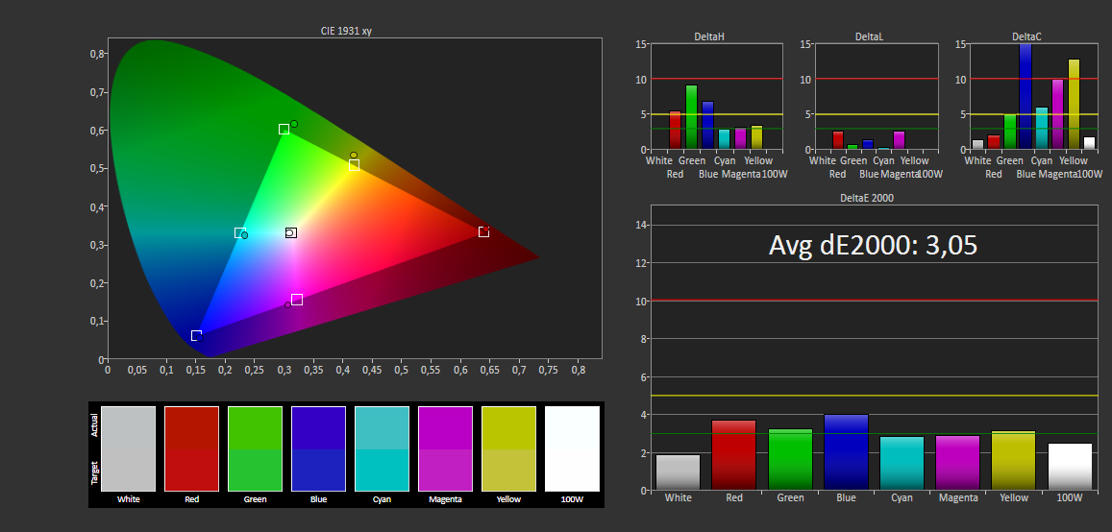
Task: Click the Blue bar in DeltaE 2000 chart
Action: (846, 452)
